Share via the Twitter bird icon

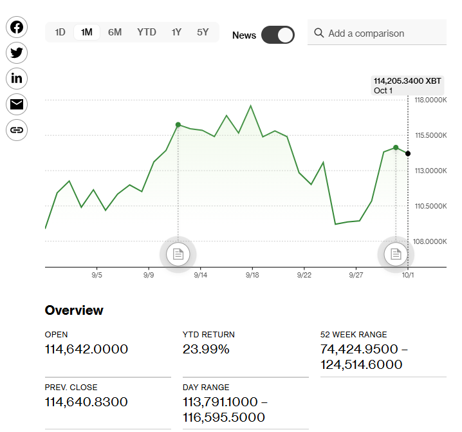pos(17,53)
